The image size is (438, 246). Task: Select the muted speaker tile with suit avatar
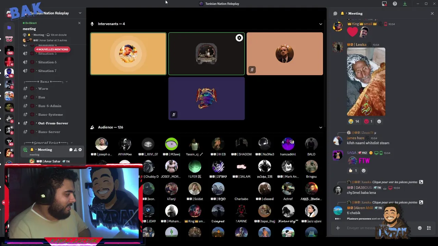coord(285,54)
